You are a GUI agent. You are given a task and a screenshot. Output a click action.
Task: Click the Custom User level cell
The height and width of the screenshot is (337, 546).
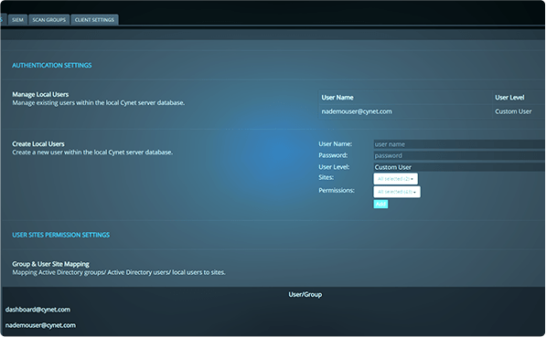513,111
